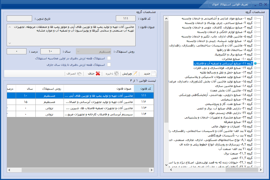Viewport: 270px width, 180px height.
Task: Click the انصراف (Cancel) undo icon
Action: pyautogui.click(x=79, y=74)
